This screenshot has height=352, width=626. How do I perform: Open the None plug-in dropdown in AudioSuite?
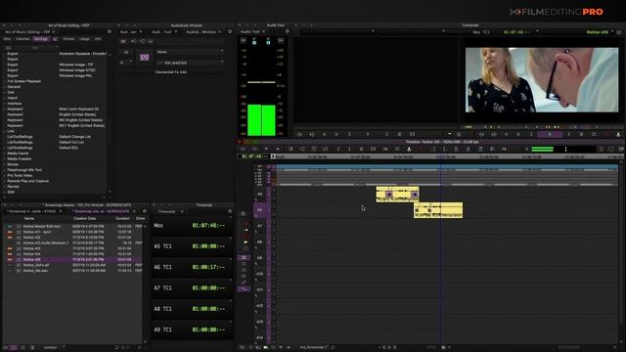tap(190, 52)
